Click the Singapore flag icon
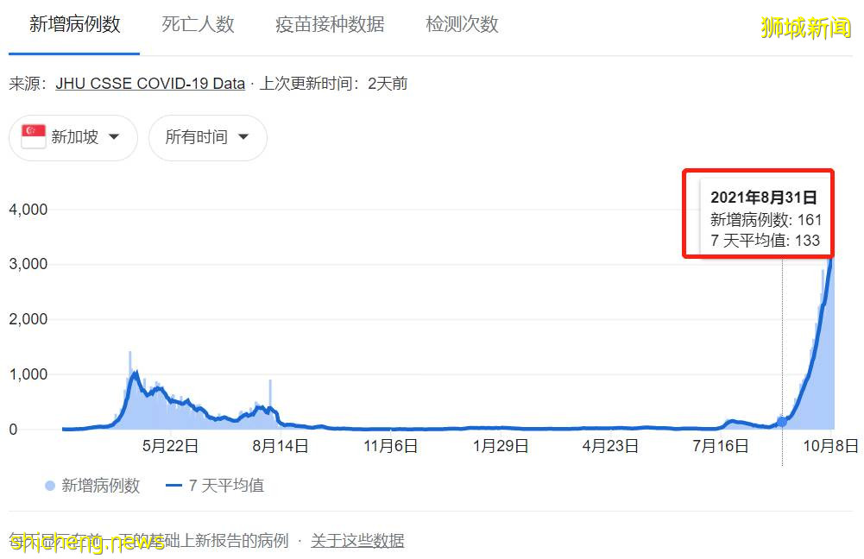The height and width of the screenshot is (559, 864). coord(32,137)
